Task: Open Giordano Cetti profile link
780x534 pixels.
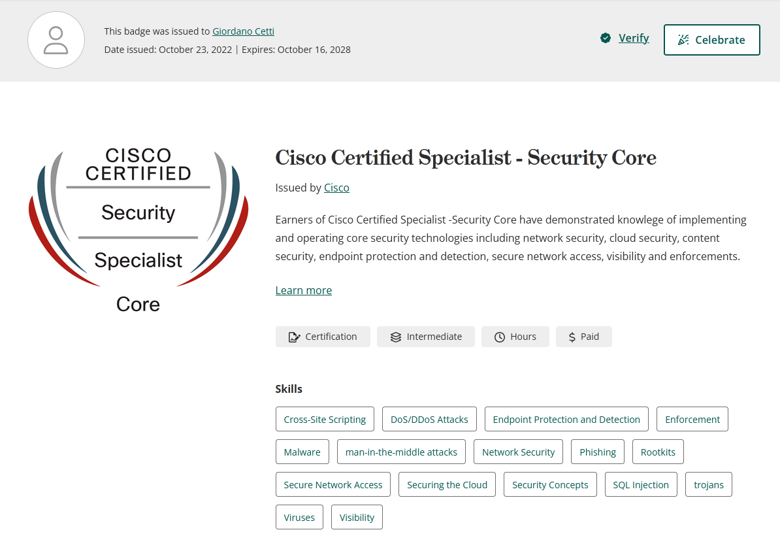Action: (x=243, y=31)
